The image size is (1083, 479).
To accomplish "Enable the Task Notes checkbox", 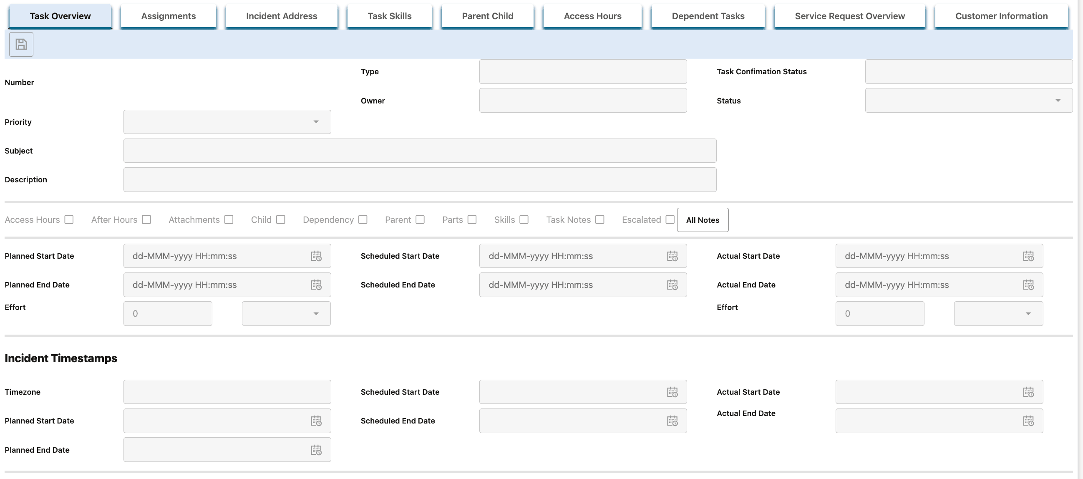I will point(600,219).
